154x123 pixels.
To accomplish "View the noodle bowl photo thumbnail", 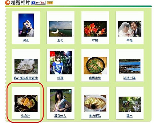I will [95, 65].
